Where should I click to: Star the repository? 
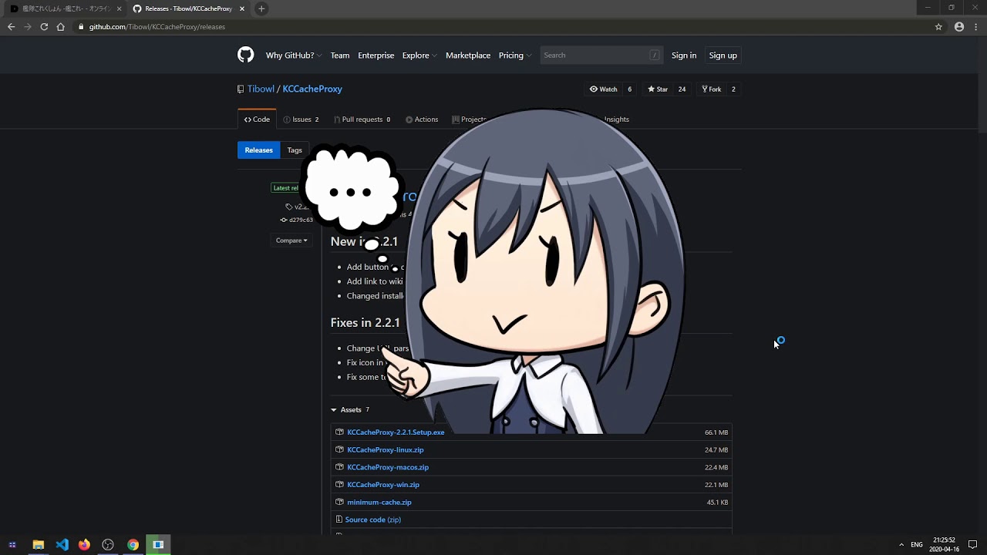coord(658,89)
